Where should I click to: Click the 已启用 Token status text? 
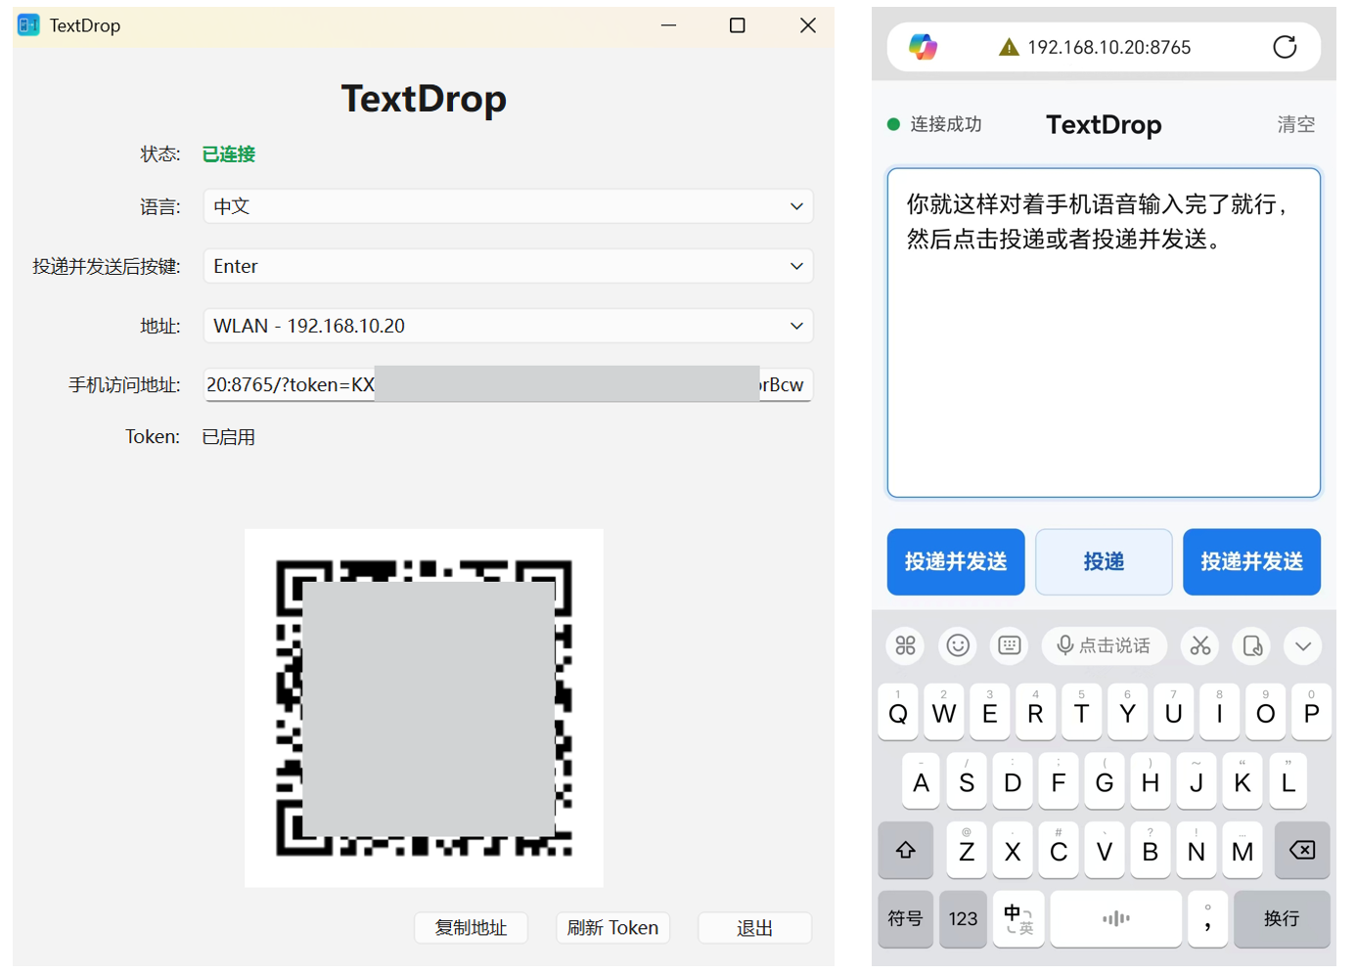(x=228, y=437)
